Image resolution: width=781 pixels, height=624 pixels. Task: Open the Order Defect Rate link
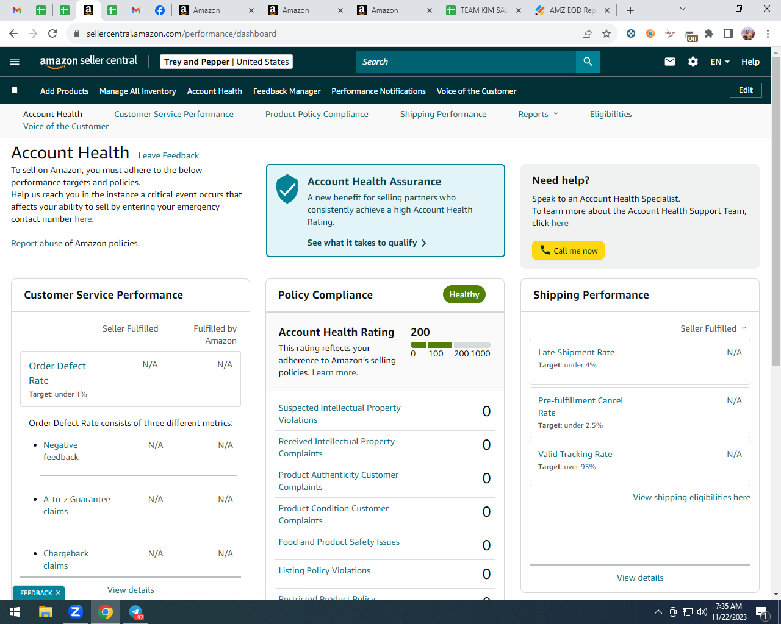(57, 373)
